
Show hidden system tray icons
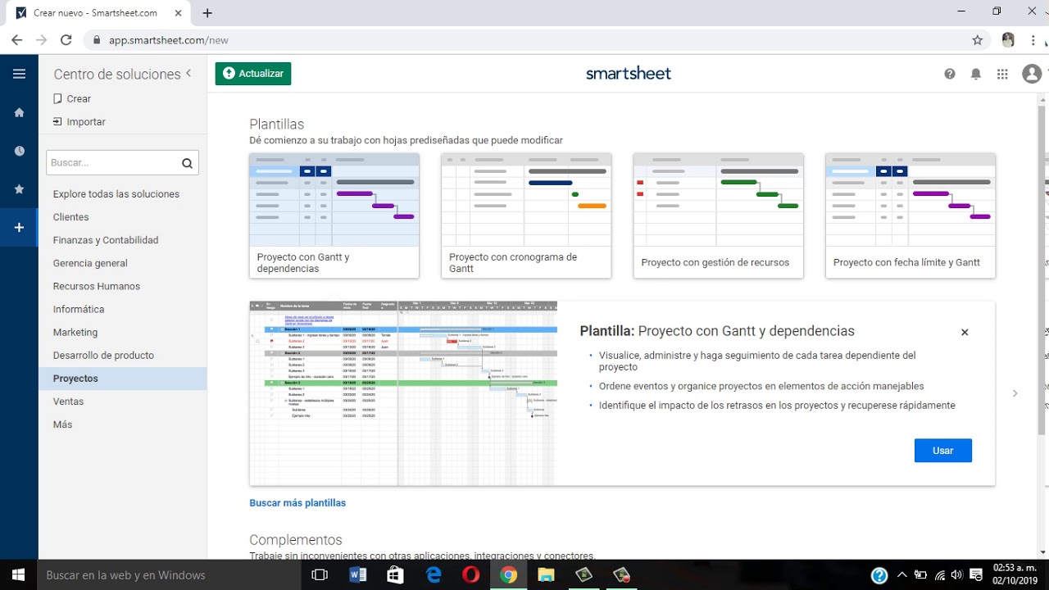click(901, 574)
